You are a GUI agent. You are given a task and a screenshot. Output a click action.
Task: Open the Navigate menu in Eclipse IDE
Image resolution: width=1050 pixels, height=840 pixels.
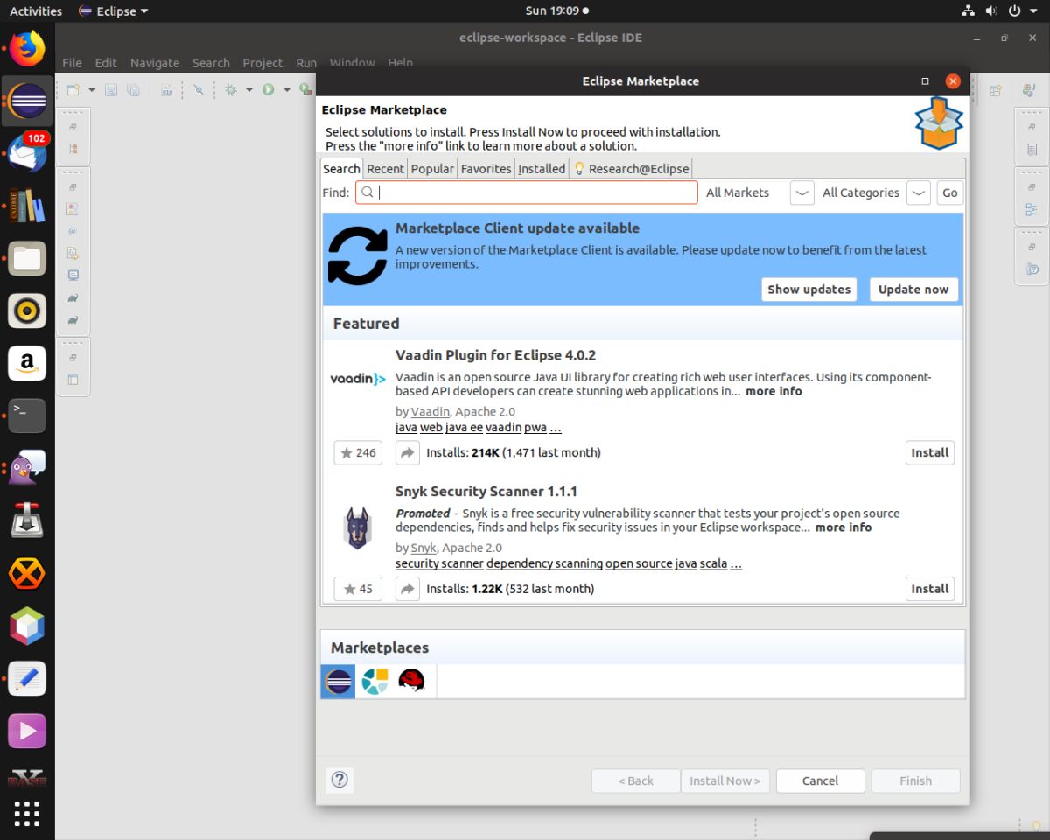(155, 63)
